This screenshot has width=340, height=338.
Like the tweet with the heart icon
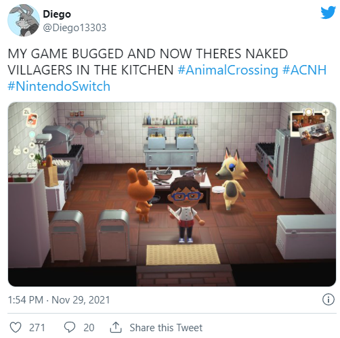tap(16, 327)
